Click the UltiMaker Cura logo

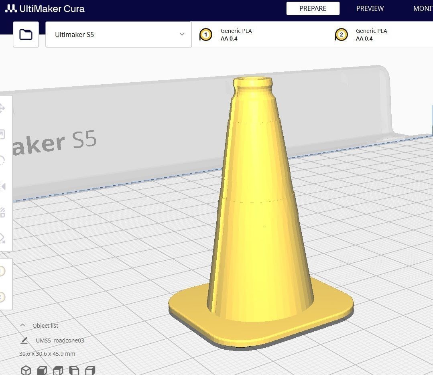45,8
